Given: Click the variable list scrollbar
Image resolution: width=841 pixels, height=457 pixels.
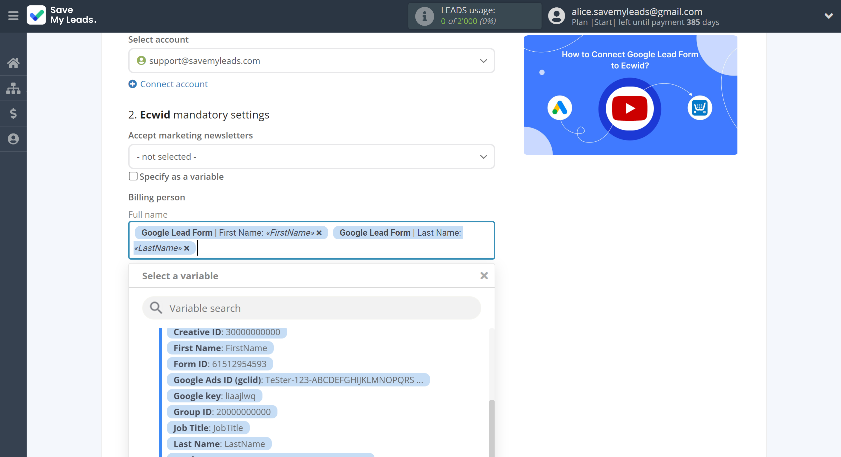Looking at the screenshot, I should tap(492, 428).
